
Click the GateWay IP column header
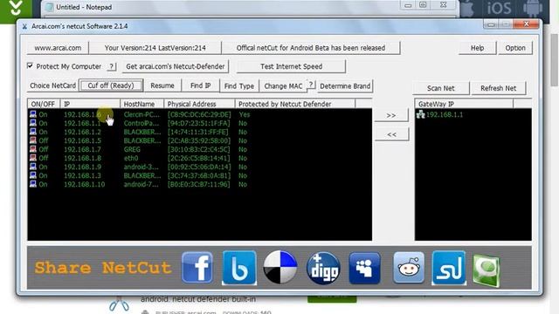point(464,104)
